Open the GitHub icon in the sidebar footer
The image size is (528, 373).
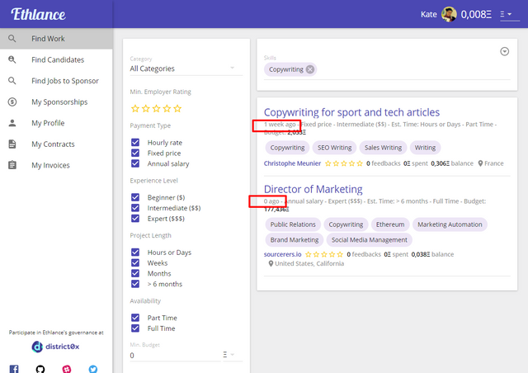40,369
